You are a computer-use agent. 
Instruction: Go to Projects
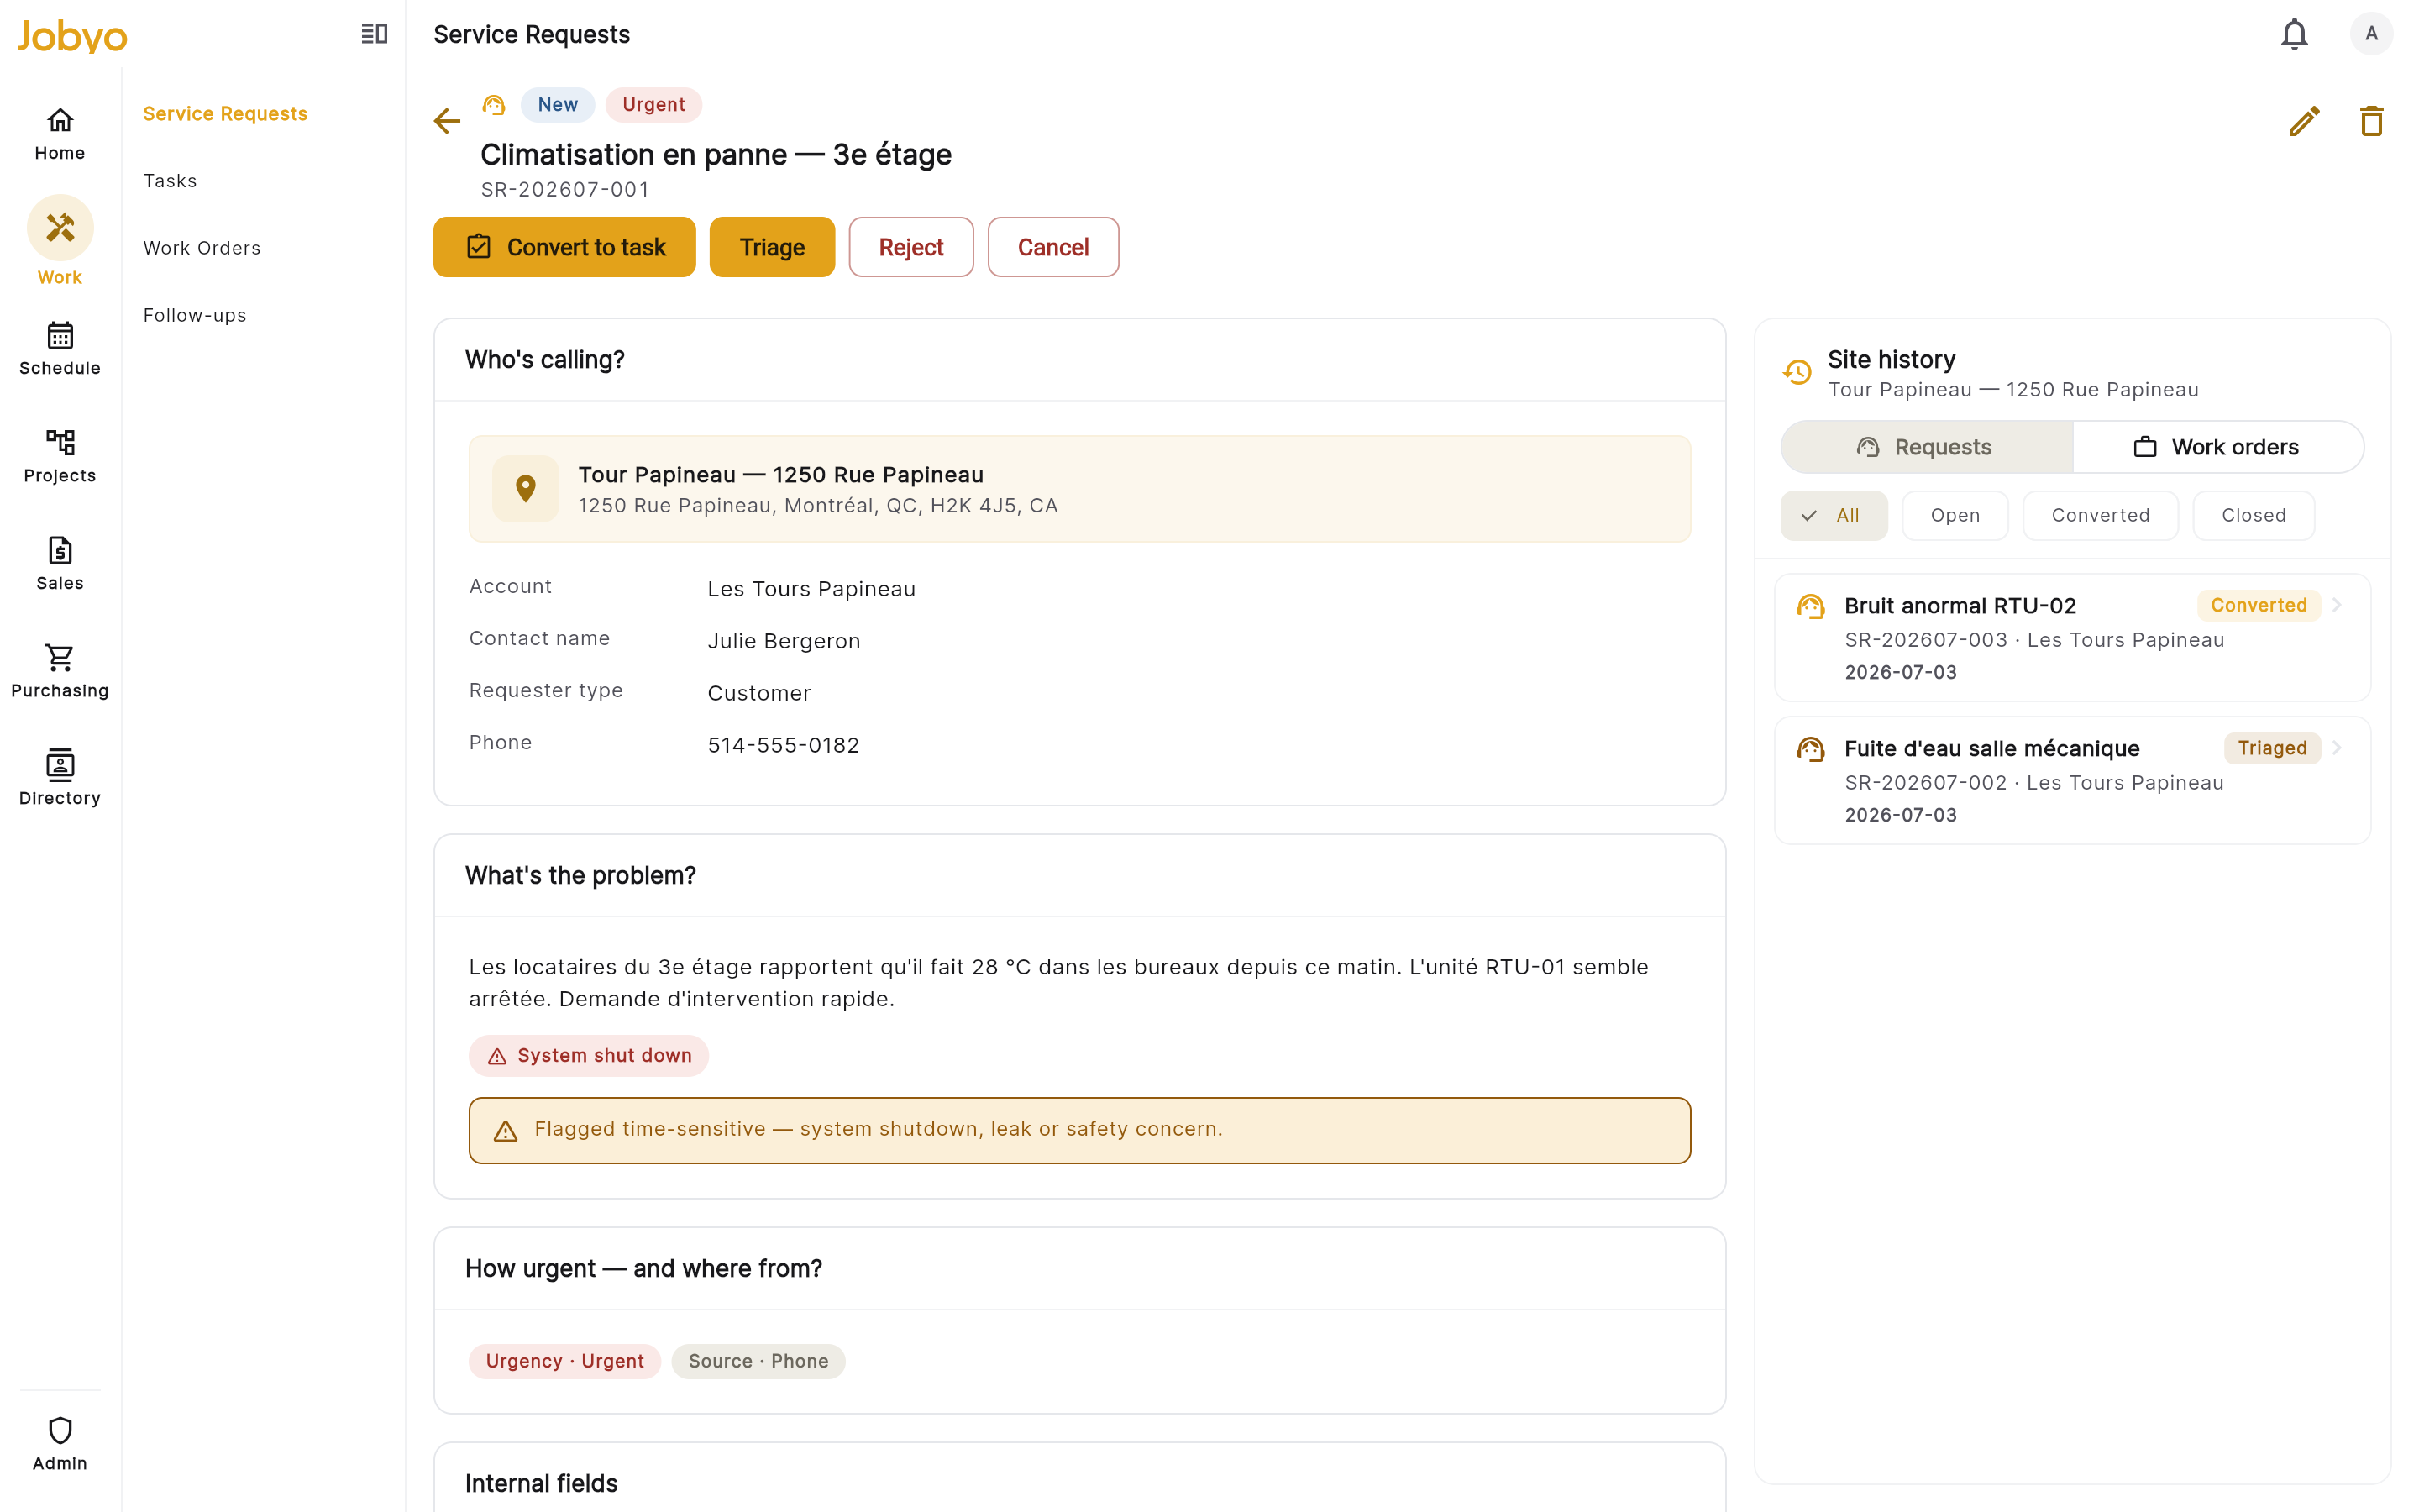(60, 456)
